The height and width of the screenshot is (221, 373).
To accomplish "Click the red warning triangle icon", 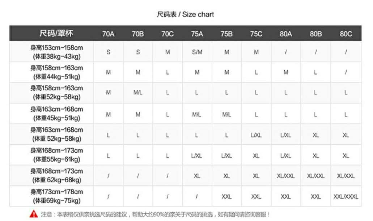I will click(x=34, y=214).
